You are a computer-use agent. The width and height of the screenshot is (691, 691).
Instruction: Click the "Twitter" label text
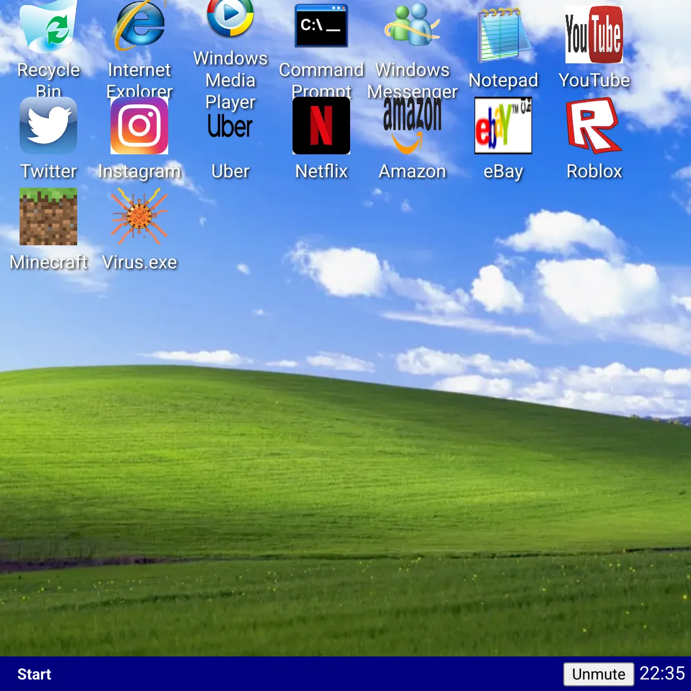tap(48, 172)
